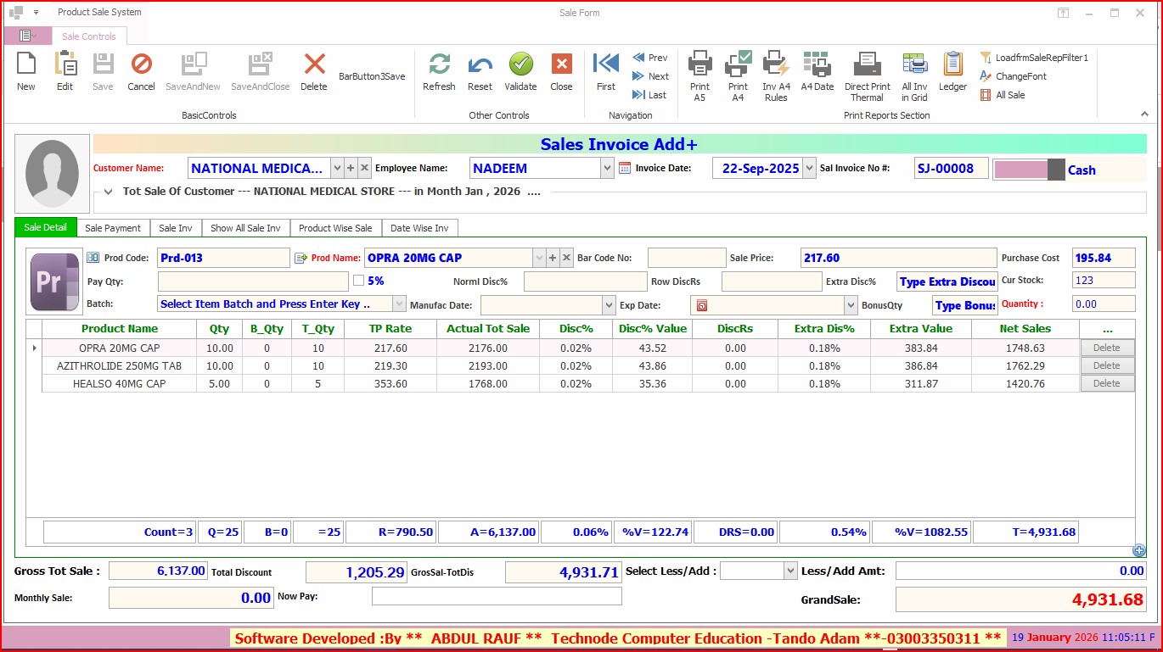Click the Date Wise Inv tab
Screen dimensions: 1163x652
click(x=419, y=228)
